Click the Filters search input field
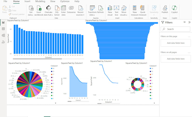Image resolution: width=192 pixels, height=117 pixels. 175,29
